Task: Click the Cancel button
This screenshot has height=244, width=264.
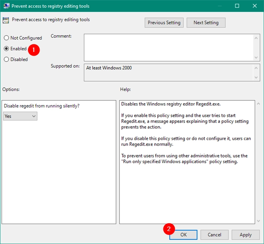Action: click(214, 235)
